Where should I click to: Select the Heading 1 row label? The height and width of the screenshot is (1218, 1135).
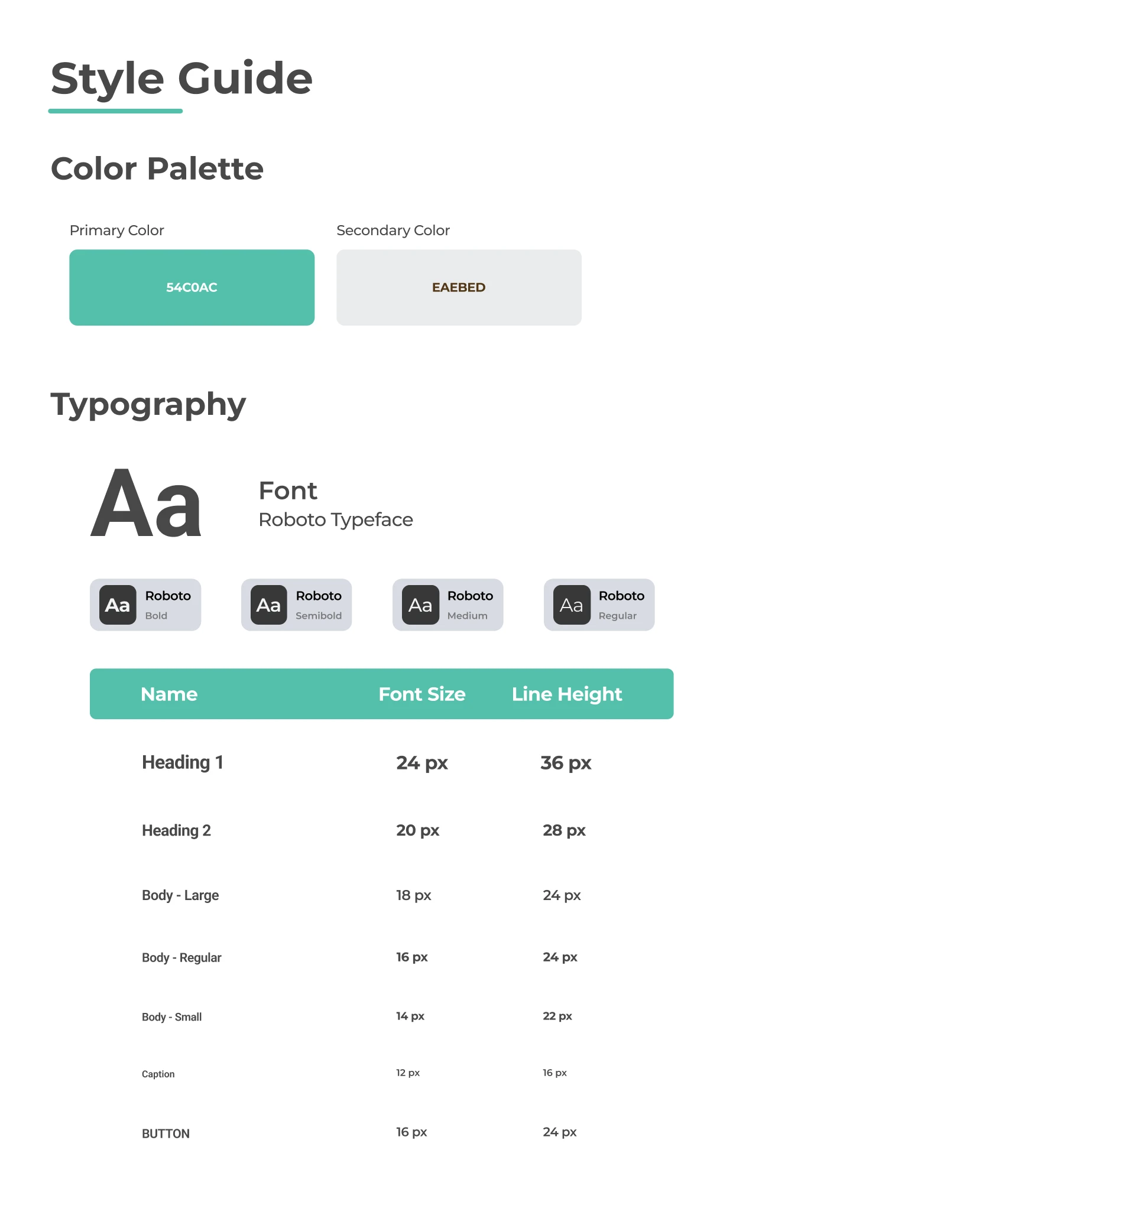(x=183, y=763)
